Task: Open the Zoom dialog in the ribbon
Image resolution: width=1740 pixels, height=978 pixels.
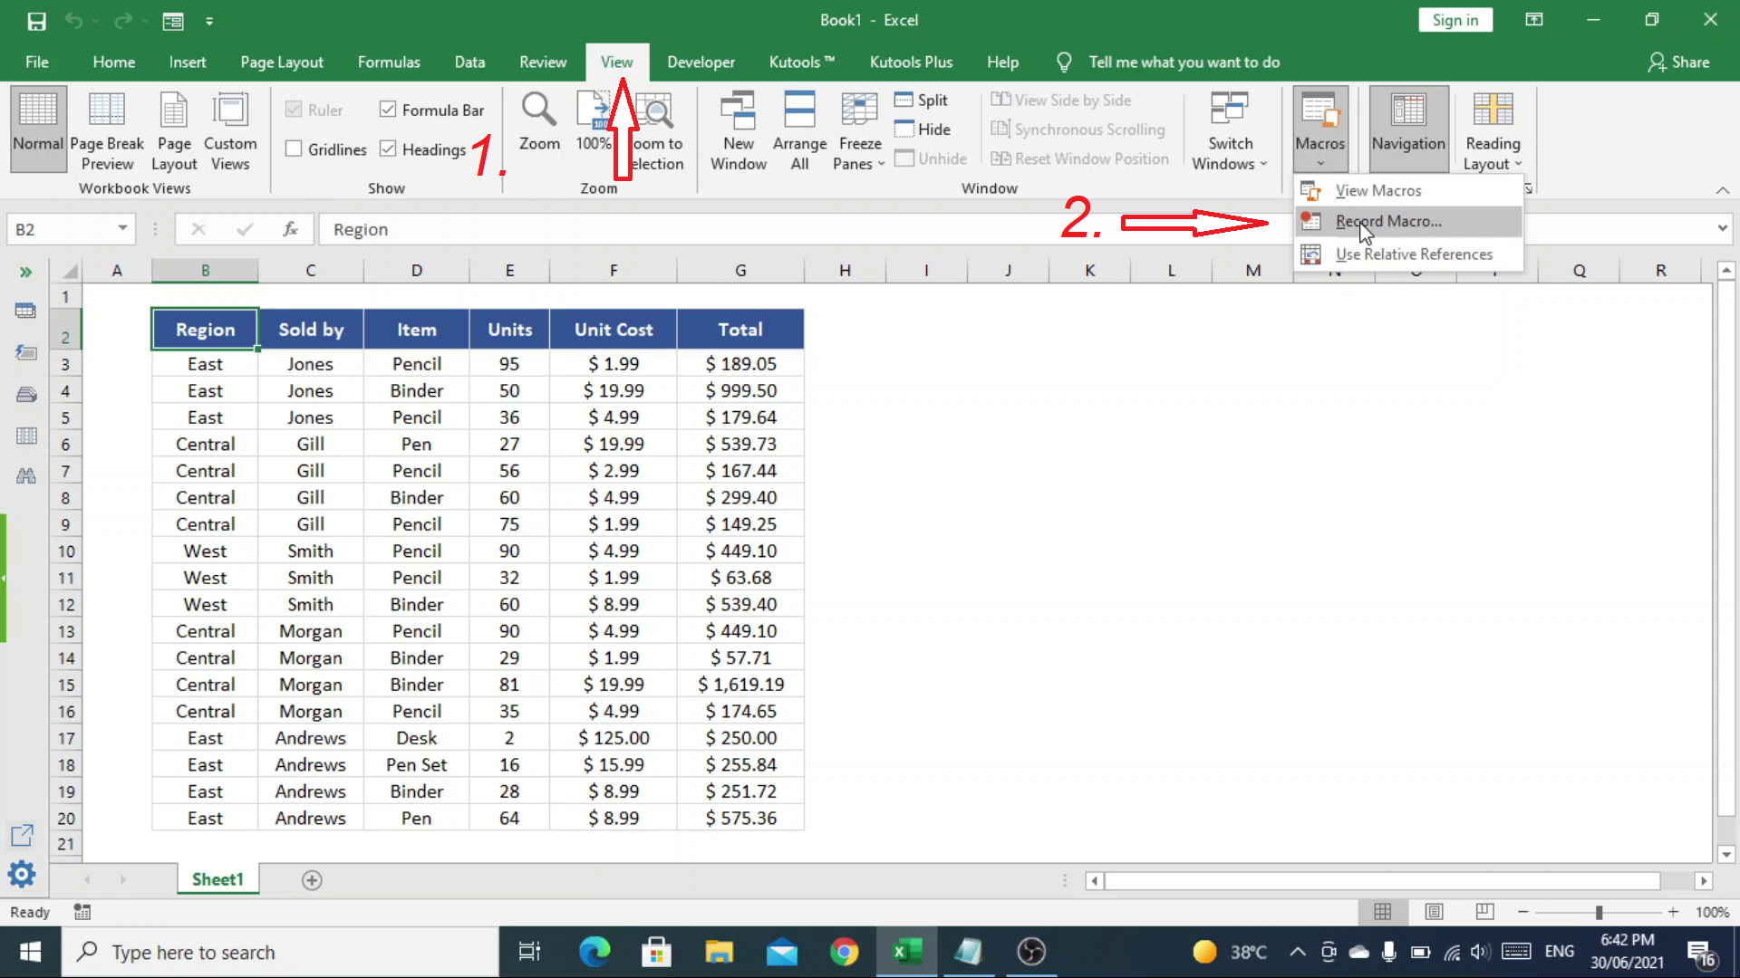Action: (539, 127)
